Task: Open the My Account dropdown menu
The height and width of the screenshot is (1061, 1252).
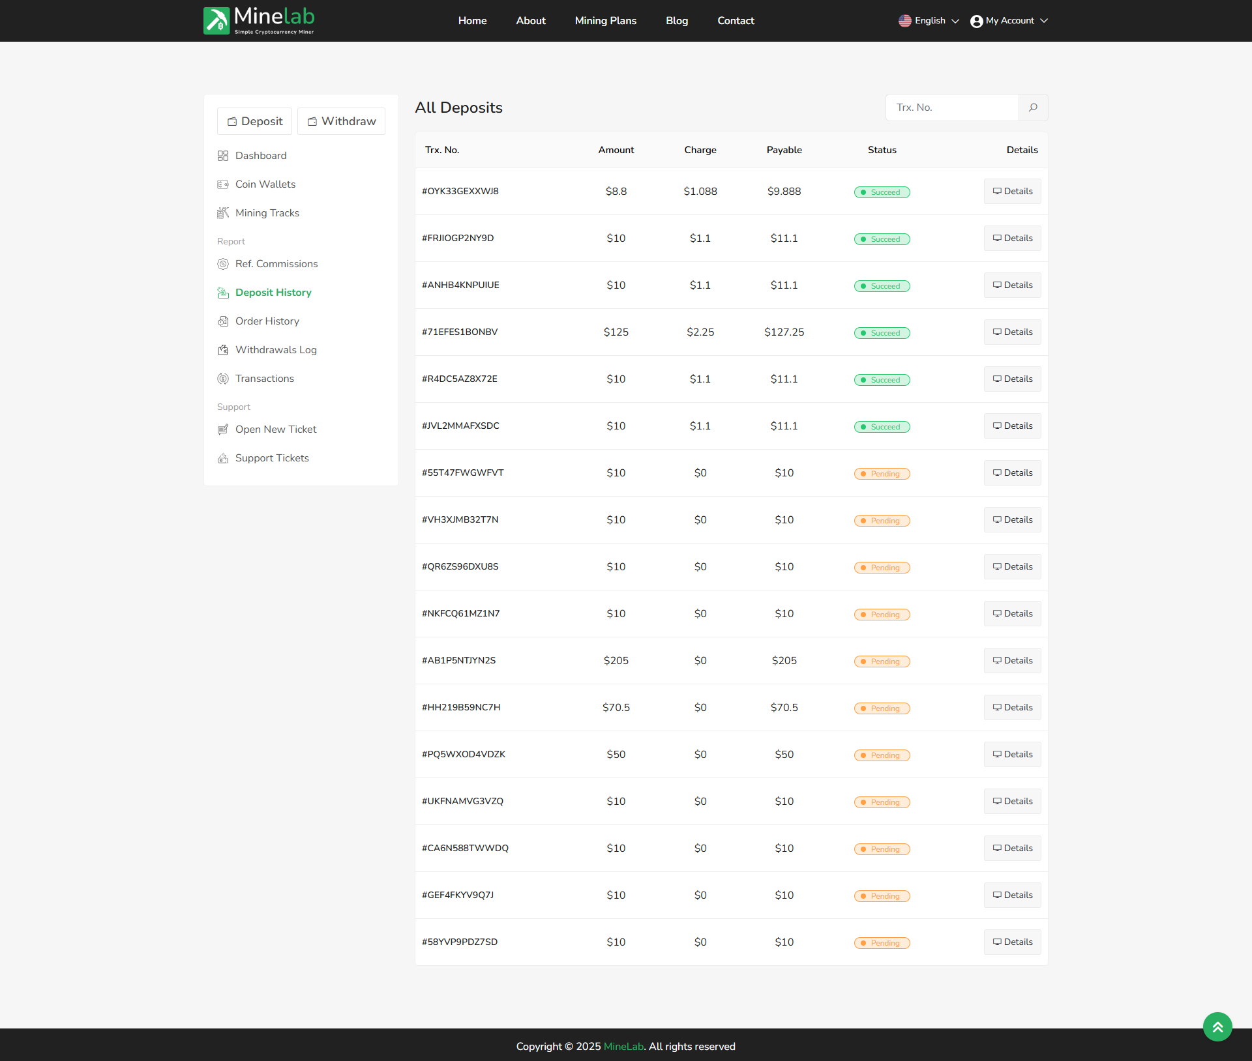Action: [x=1009, y=21]
